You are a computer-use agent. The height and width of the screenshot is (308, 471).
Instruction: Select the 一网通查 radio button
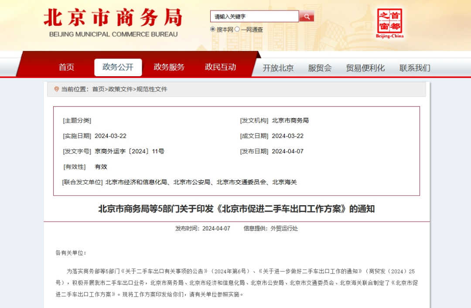(237, 30)
